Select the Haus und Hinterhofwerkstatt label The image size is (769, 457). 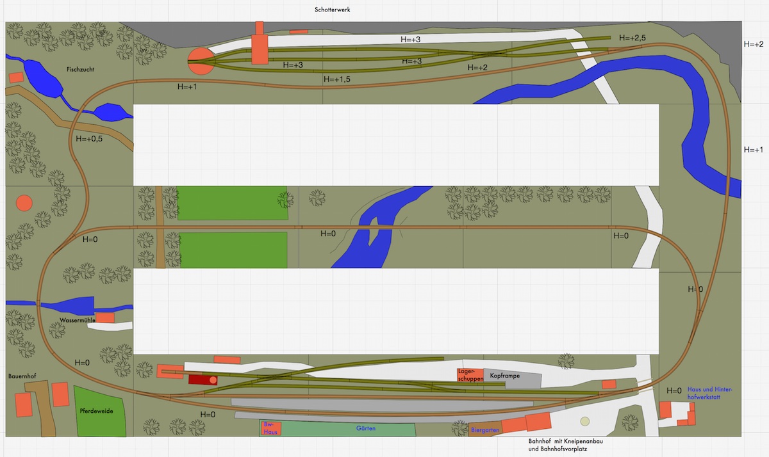coord(709,393)
